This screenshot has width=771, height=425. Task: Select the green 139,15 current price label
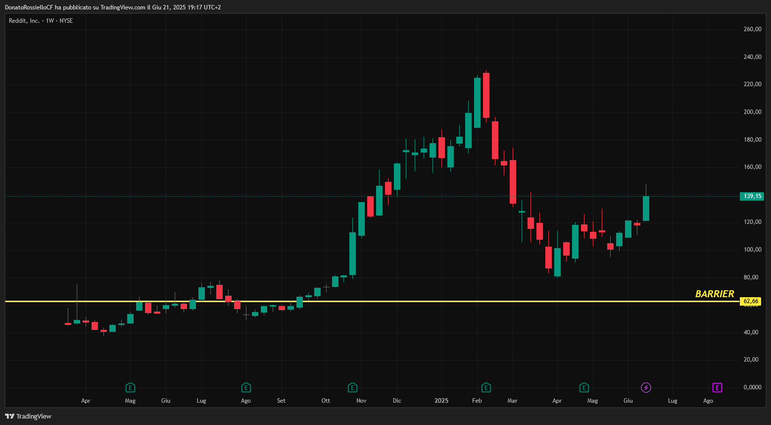click(752, 196)
